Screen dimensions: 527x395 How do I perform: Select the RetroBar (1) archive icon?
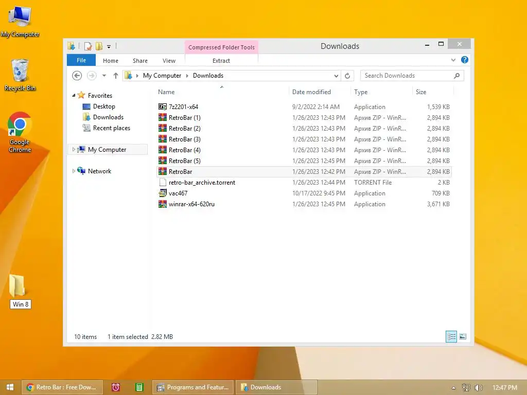pos(163,118)
